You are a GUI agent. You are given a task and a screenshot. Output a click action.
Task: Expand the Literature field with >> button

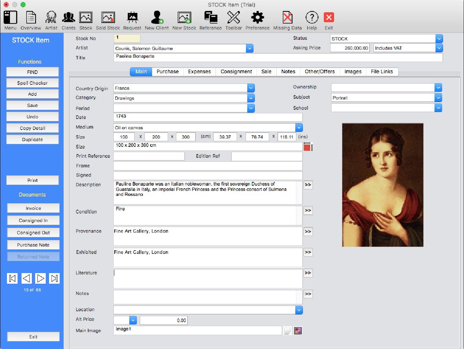pyautogui.click(x=308, y=273)
